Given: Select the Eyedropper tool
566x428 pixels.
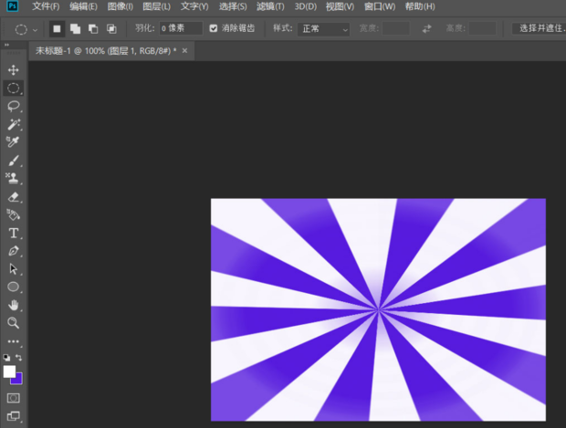Looking at the screenshot, I should [x=14, y=141].
